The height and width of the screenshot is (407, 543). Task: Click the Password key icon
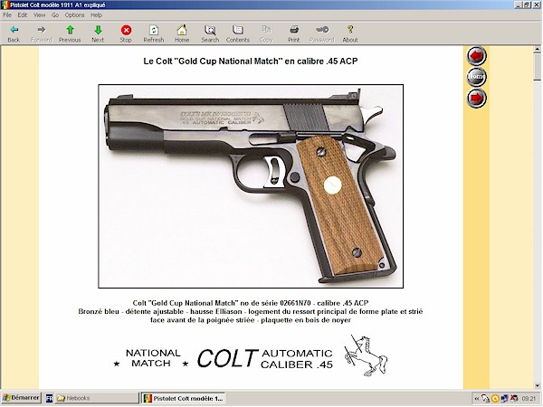click(322, 34)
